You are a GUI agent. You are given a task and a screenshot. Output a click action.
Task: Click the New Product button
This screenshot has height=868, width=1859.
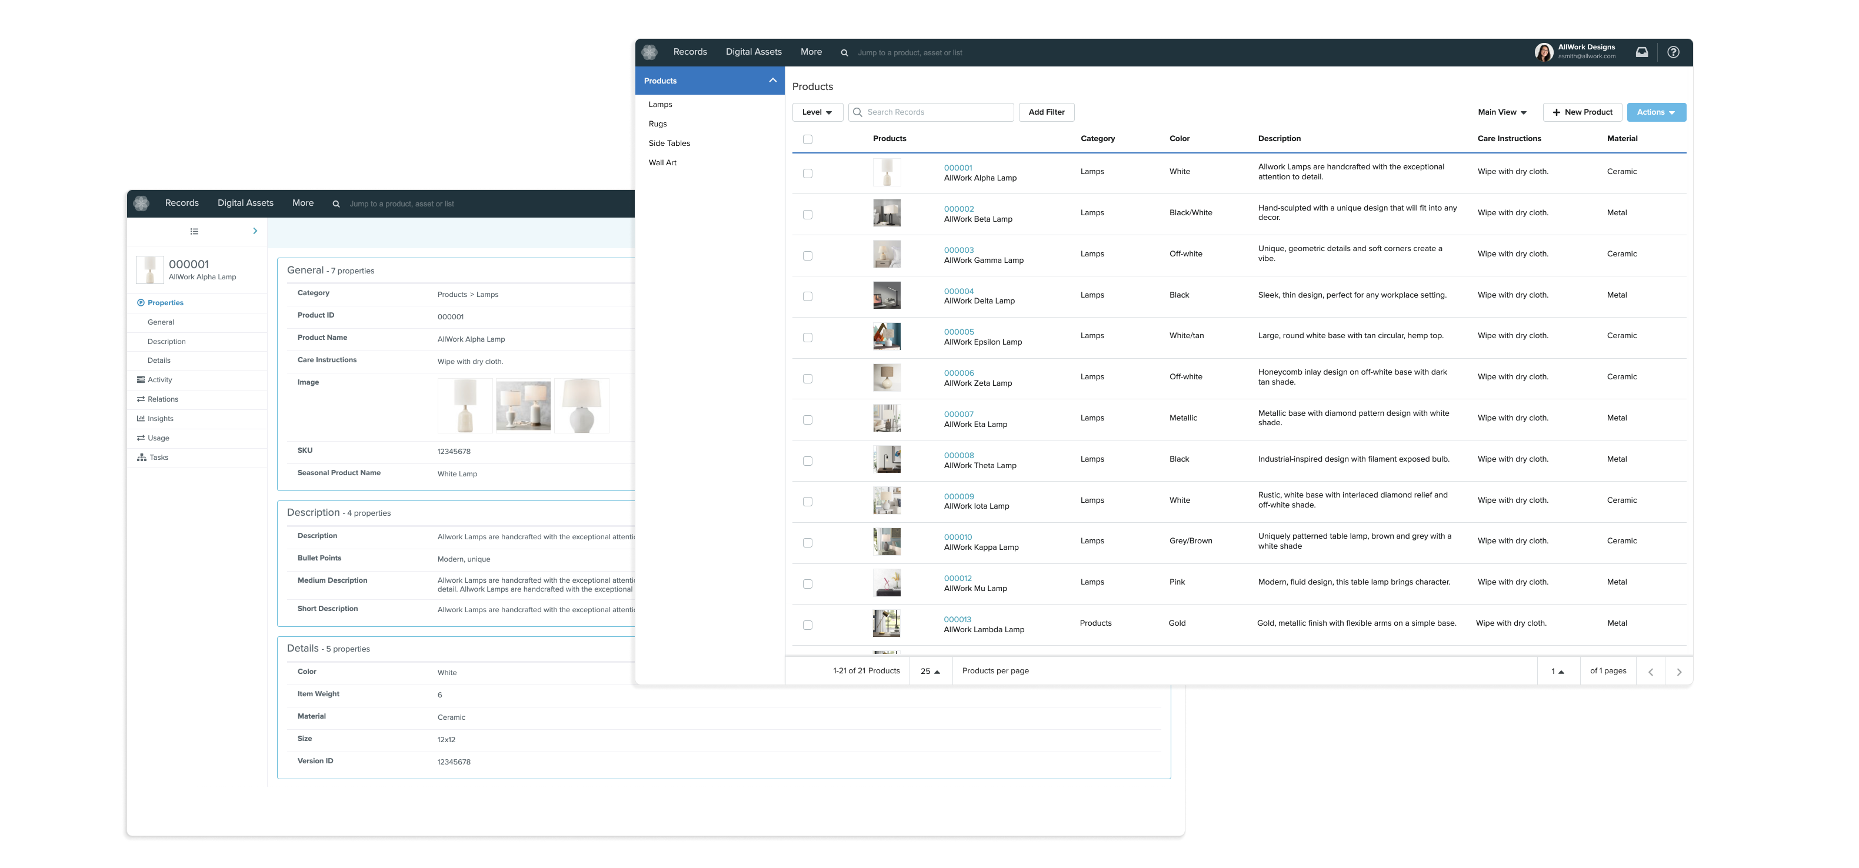(1582, 112)
